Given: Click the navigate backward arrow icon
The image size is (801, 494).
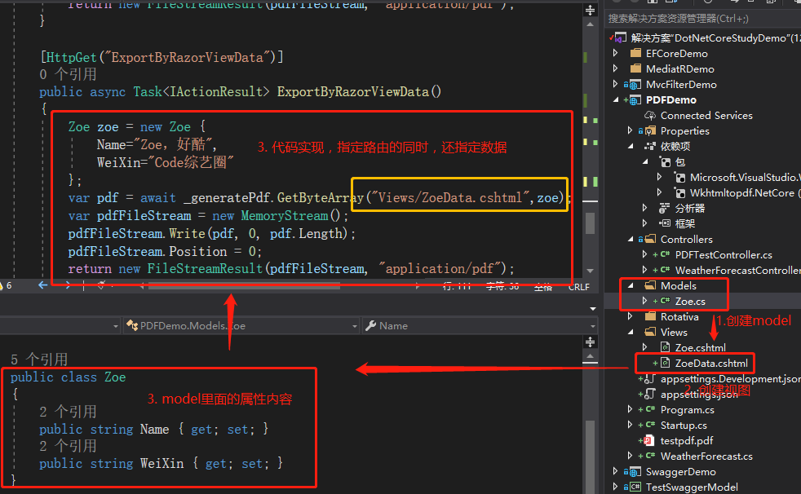Looking at the screenshot, I should pos(43,285).
